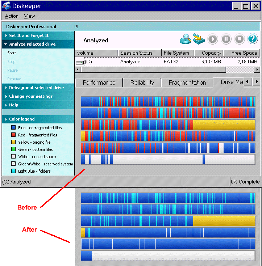Click the Stop round toolbar button
The image size is (262, 266).
tap(240, 39)
